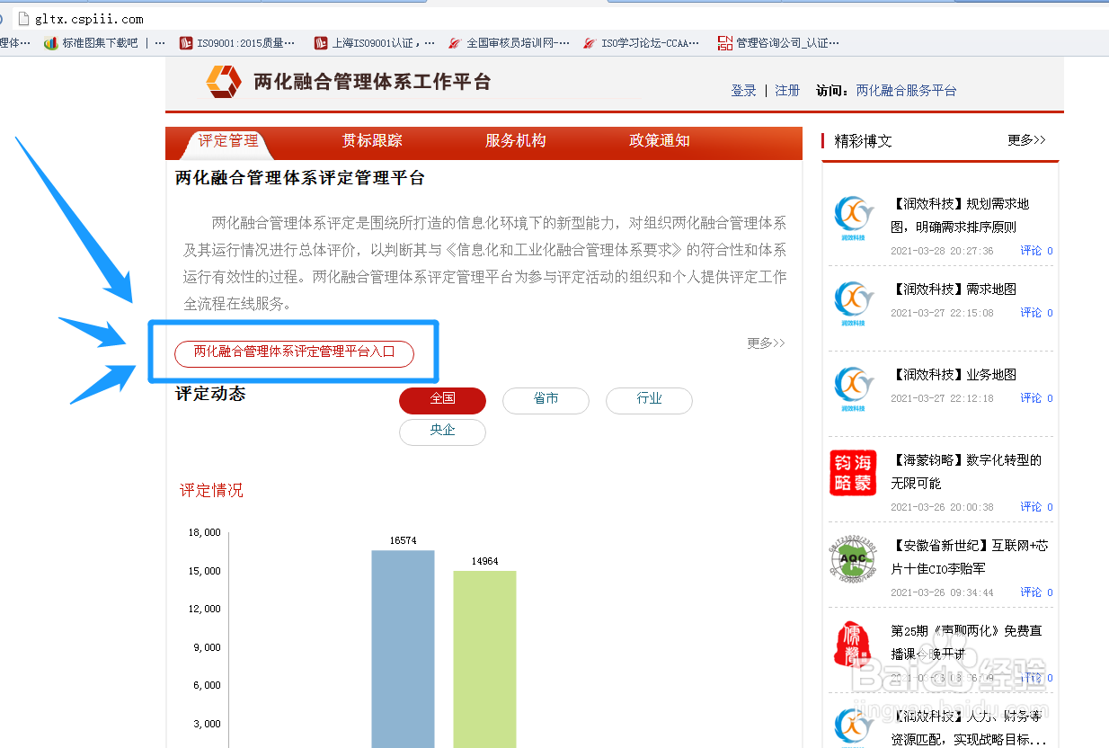
Task: Click the blue chart bar labeled 16574
Action: pos(403,648)
